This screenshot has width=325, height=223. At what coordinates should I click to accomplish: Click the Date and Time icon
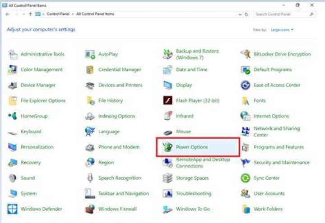(x=167, y=70)
